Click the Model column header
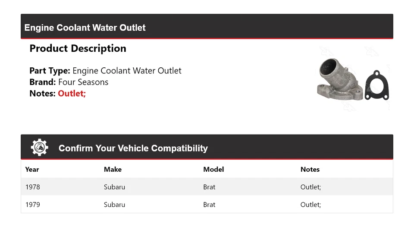 pos(213,169)
